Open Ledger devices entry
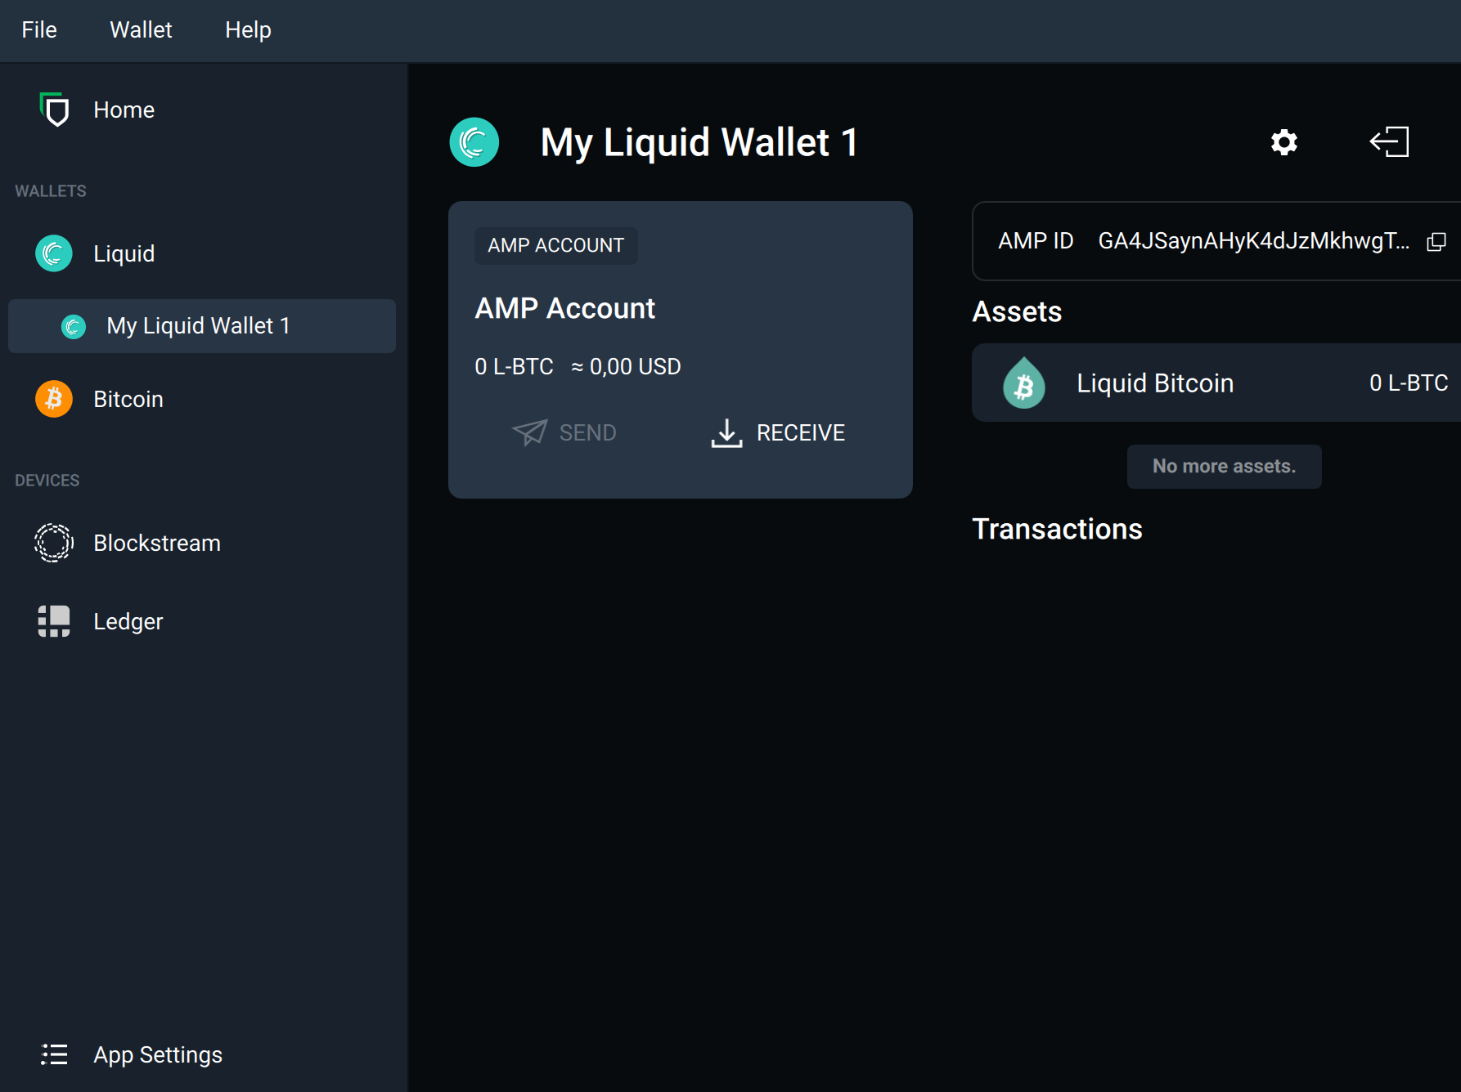 pyautogui.click(x=128, y=622)
